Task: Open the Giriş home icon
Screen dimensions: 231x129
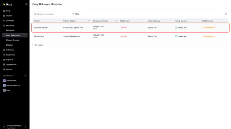Action: point(4,11)
